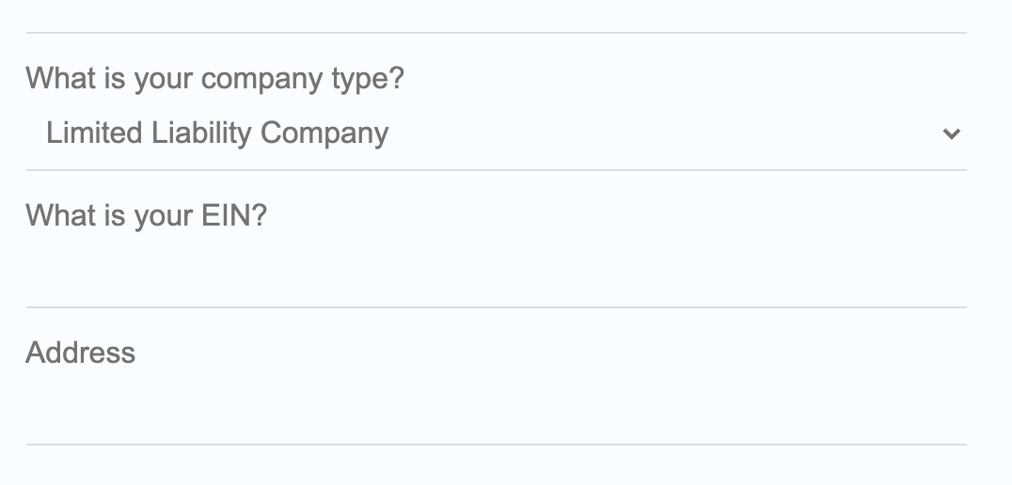
Task: Open the company type select box
Action: [496, 133]
